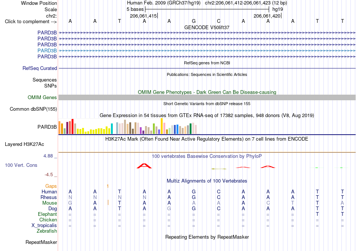Open the PhyloP Basewise Conservation title
Viewport: 356px width, 251px height.
[207, 156]
